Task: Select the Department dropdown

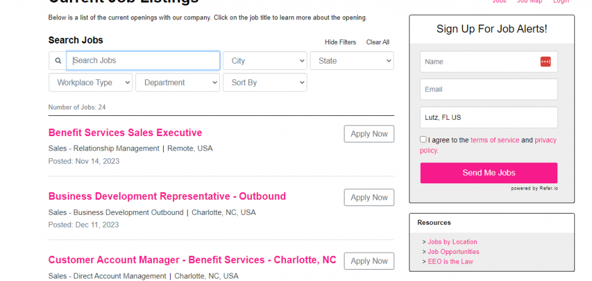Action: pos(178,83)
